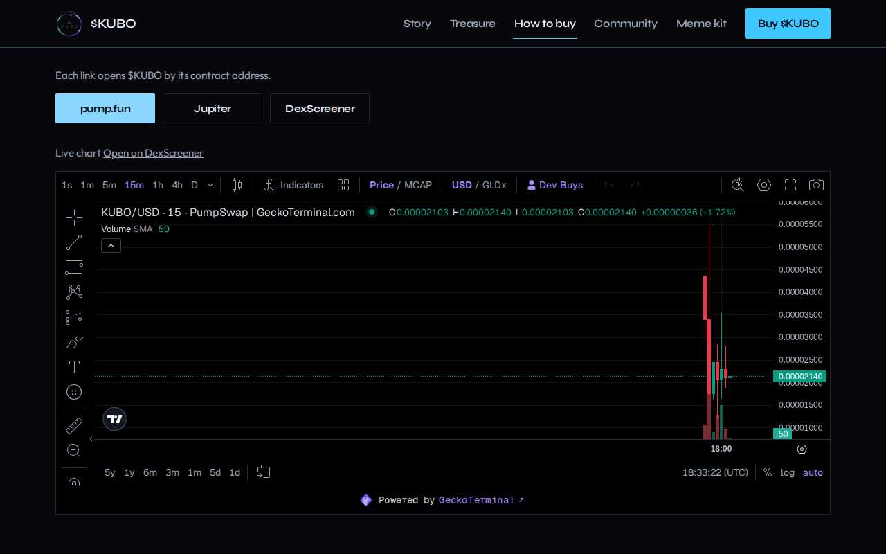Follow the Open on DexScreener link

(153, 153)
